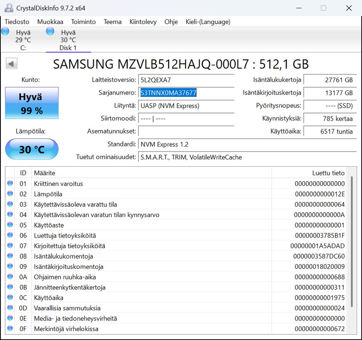Select the C: drive status orb

tap(5, 32)
